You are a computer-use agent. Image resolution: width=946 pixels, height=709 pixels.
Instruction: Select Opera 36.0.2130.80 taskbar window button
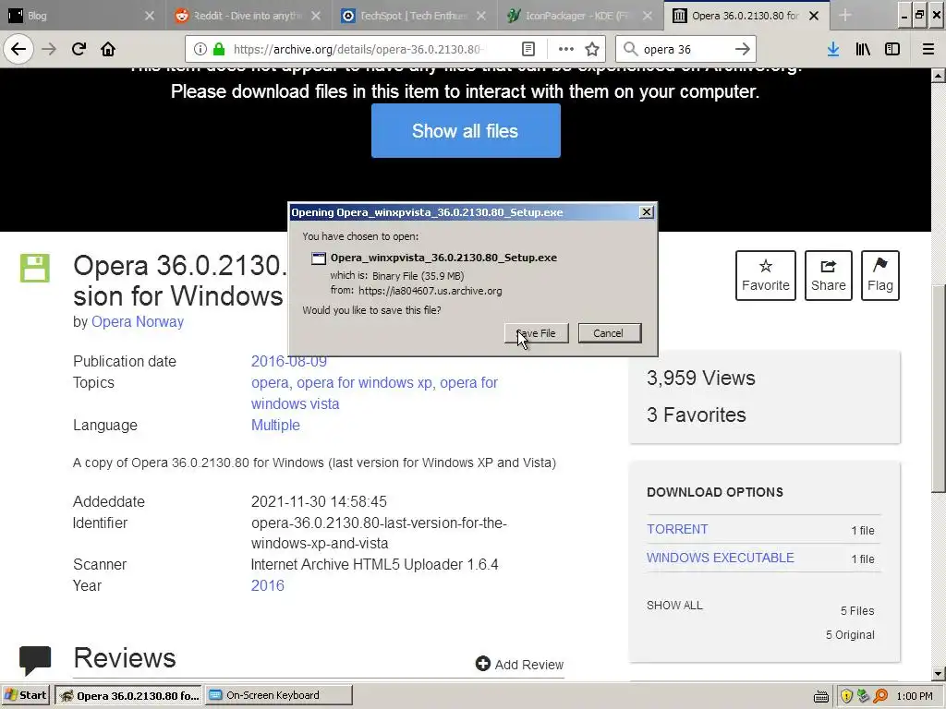pos(129,695)
